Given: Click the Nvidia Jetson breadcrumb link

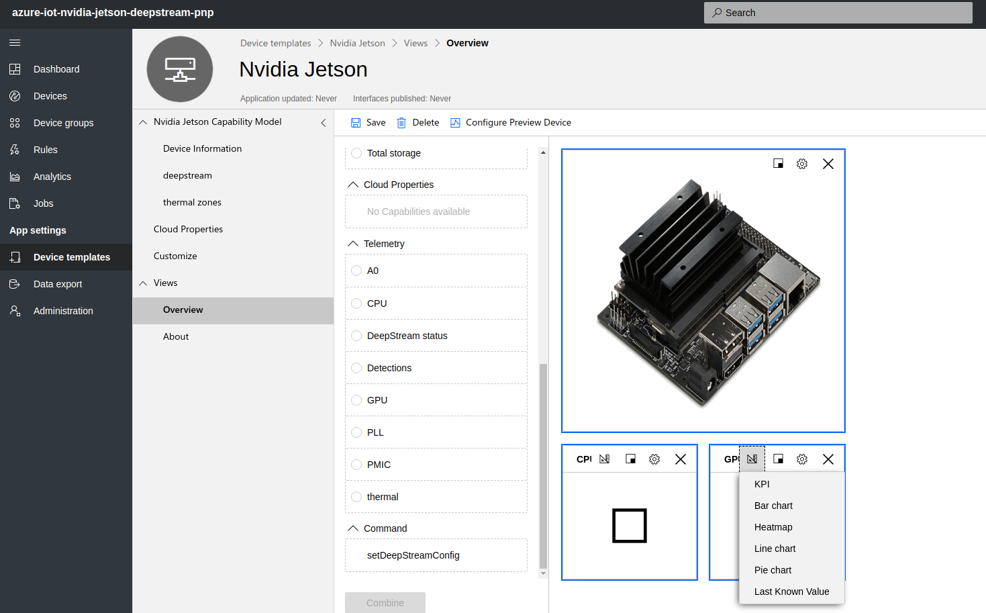Looking at the screenshot, I should click(357, 43).
